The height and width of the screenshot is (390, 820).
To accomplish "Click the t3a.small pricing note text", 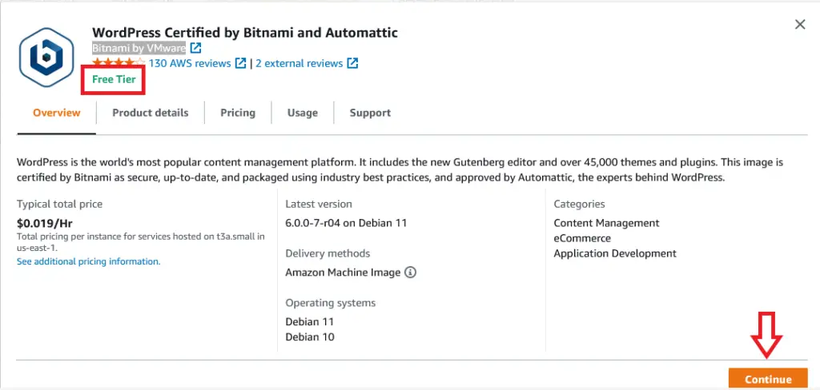I will (x=141, y=241).
